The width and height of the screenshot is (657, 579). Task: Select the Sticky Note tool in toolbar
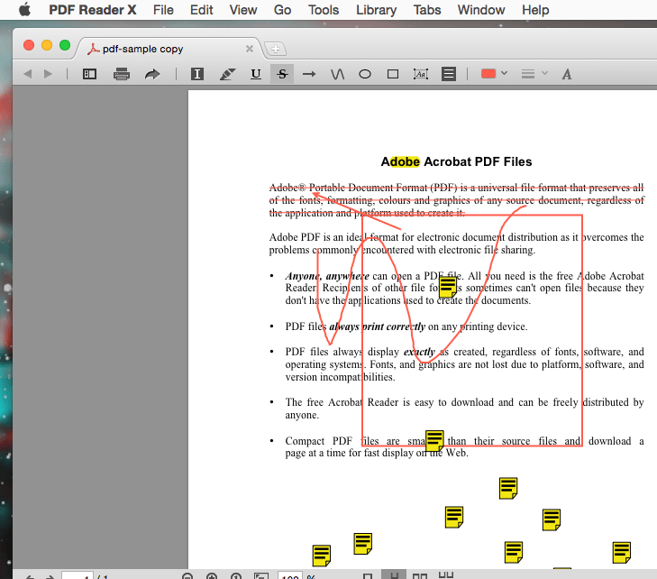point(449,74)
